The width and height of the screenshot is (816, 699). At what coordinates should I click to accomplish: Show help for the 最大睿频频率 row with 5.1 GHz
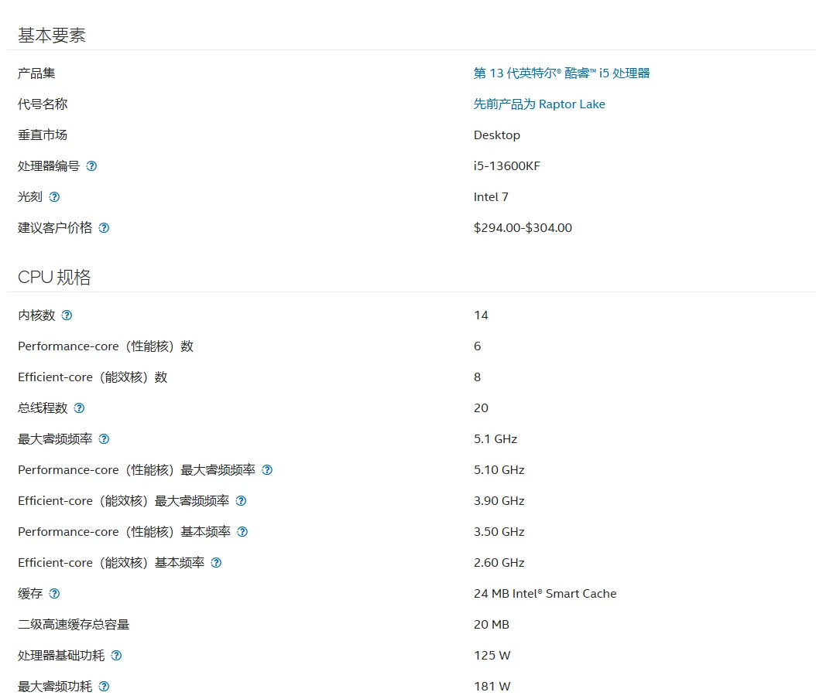pos(104,439)
